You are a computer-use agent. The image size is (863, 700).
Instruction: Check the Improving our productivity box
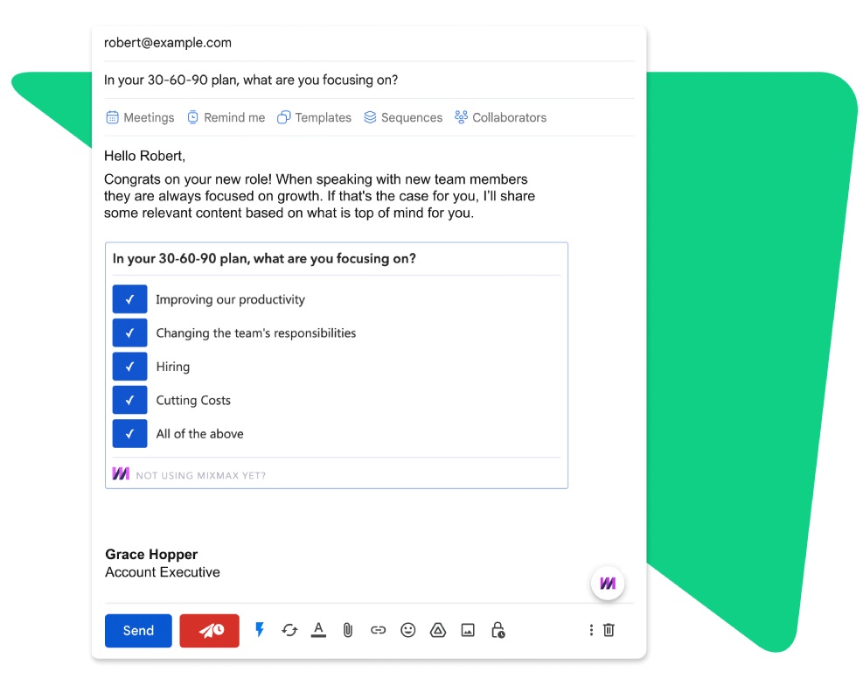click(x=130, y=299)
